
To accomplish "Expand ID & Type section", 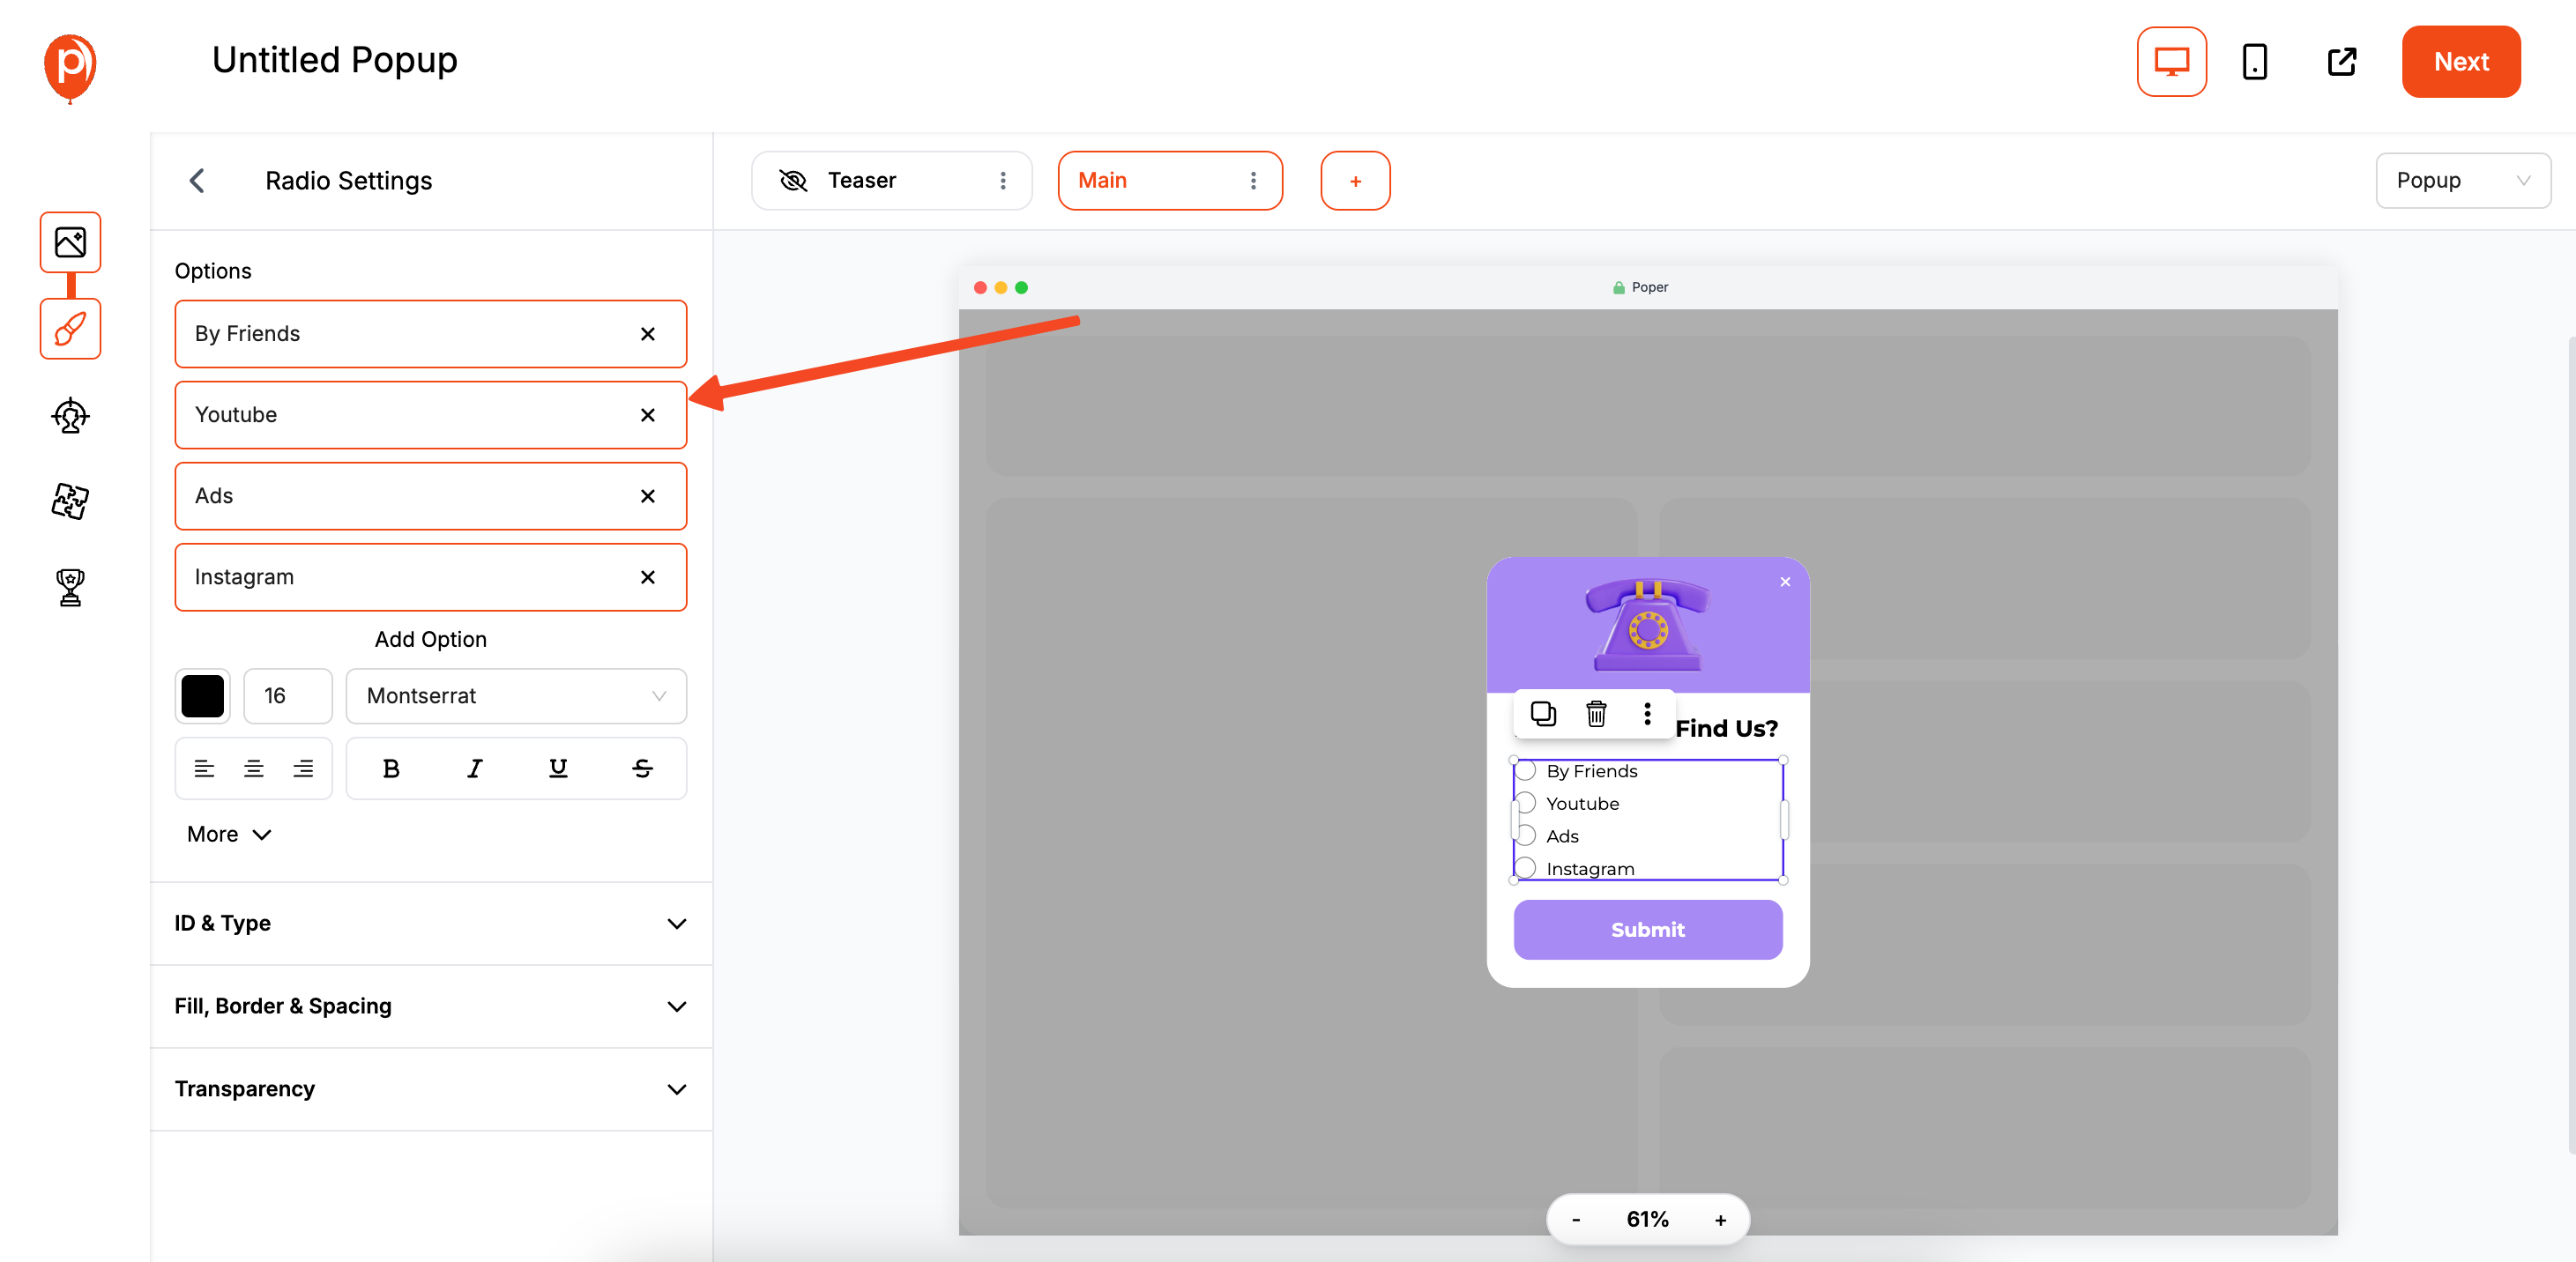I will tap(431, 923).
